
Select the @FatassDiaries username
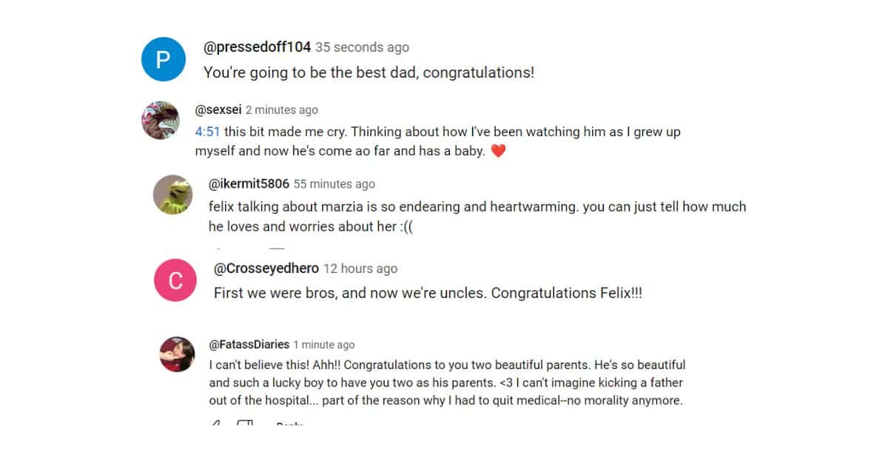tap(249, 345)
